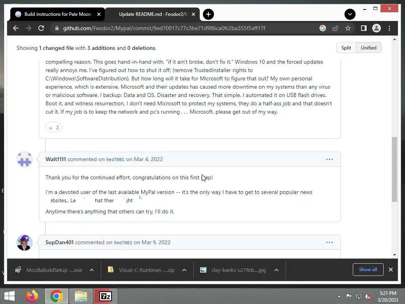The image size is (405, 304).
Task: Switch diff view to Split
Action: (346, 48)
